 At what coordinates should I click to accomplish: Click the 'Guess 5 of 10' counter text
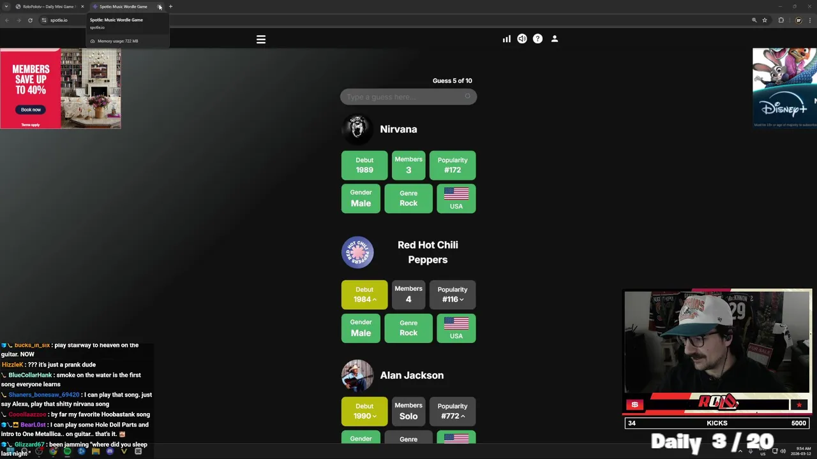click(x=452, y=81)
